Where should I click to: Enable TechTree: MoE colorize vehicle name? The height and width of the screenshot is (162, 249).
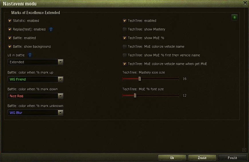click(x=125, y=46)
